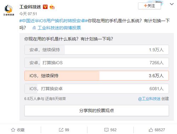Click 分享我的投票观点 button
This screenshot has width=177, height=134.
coord(96,111)
